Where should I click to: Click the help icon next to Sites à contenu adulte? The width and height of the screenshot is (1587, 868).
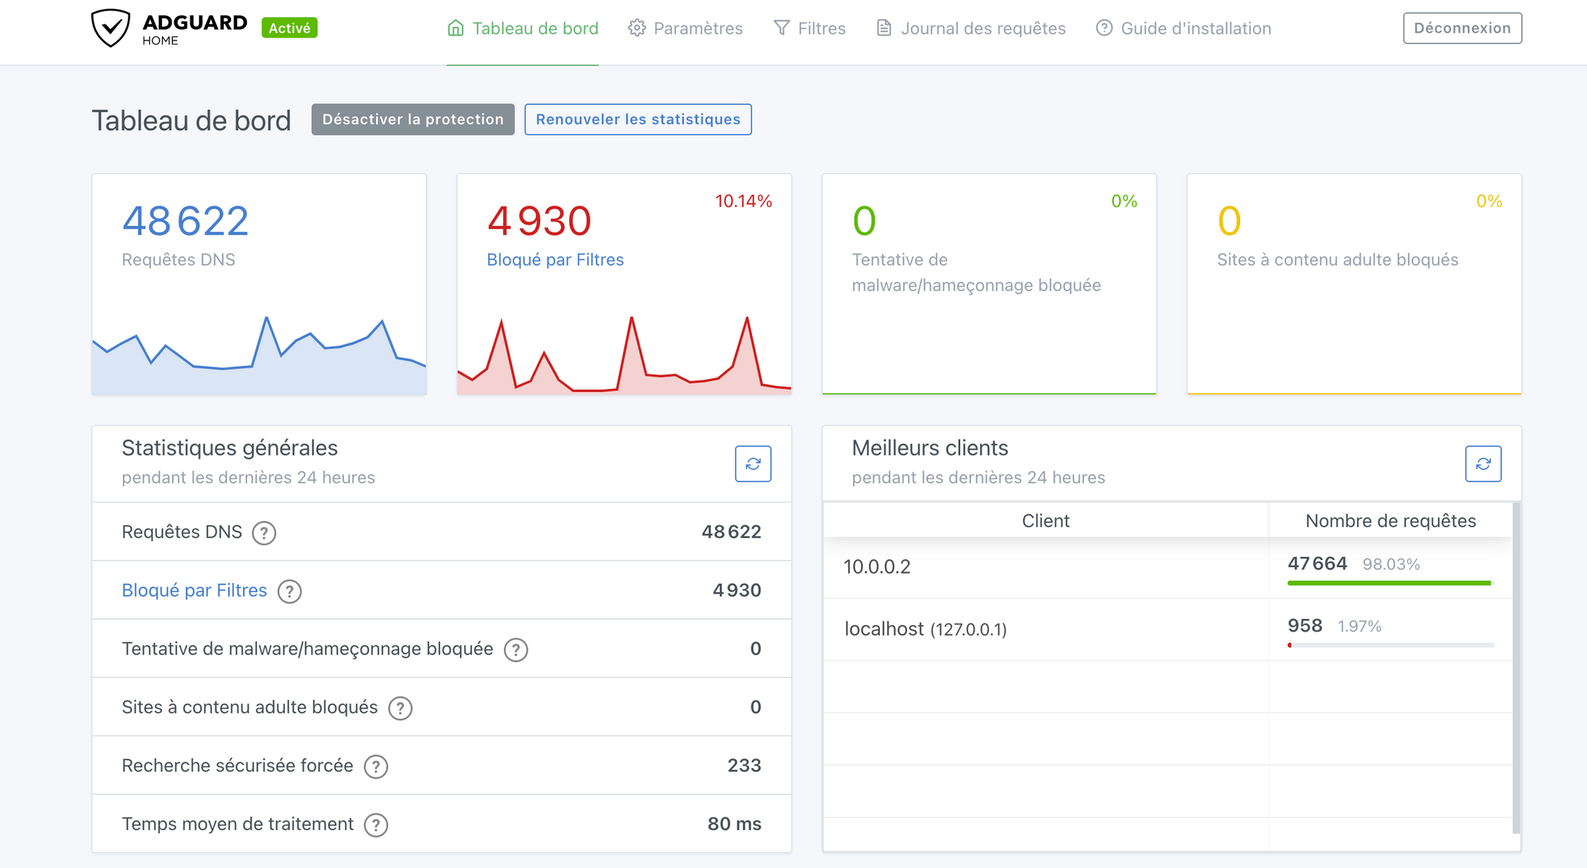click(400, 708)
